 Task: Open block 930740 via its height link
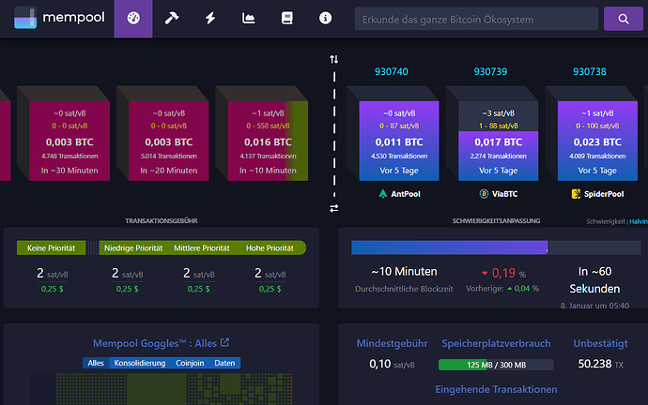(x=392, y=72)
